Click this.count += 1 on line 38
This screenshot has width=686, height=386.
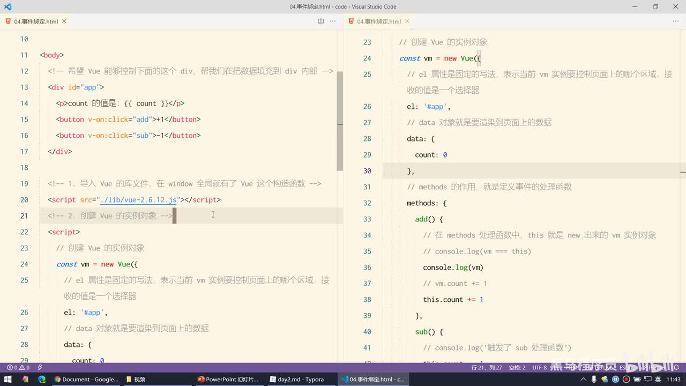coord(453,299)
